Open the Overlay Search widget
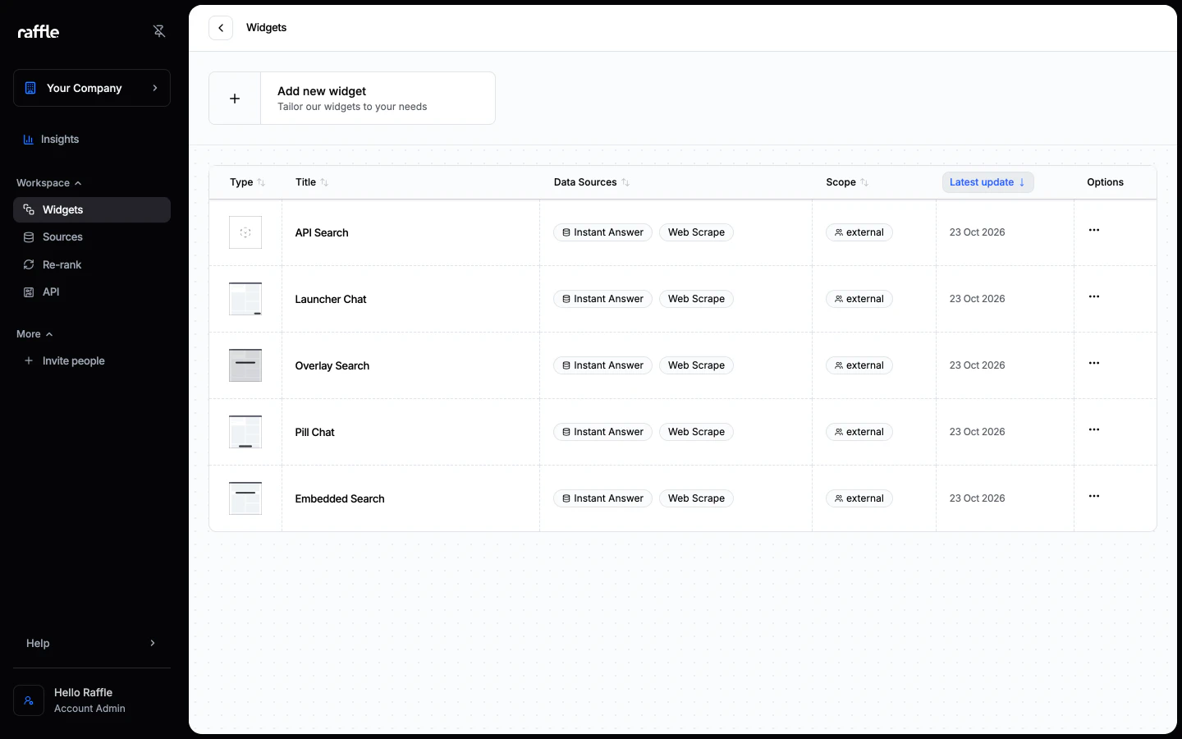Image resolution: width=1182 pixels, height=739 pixels. pyautogui.click(x=332, y=365)
